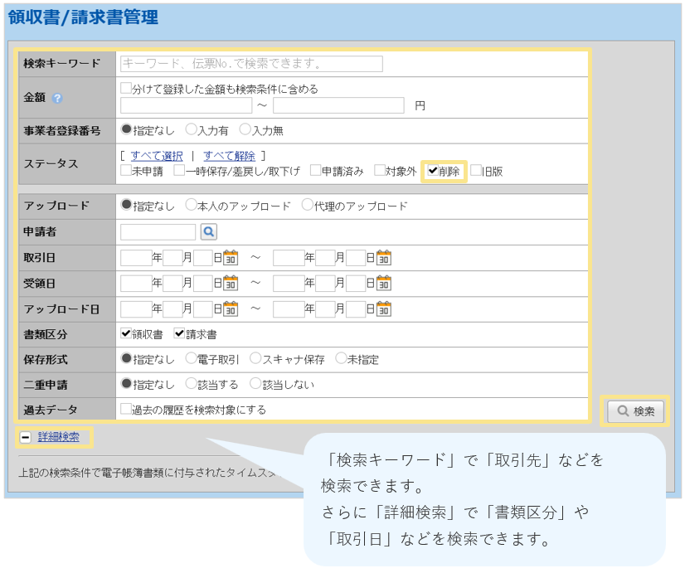The height and width of the screenshot is (573, 685).
Task: Click the すべて選択 link
Action: [x=157, y=155]
